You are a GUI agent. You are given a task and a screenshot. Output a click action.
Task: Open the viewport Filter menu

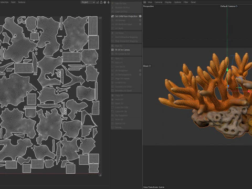click(x=186, y=2)
